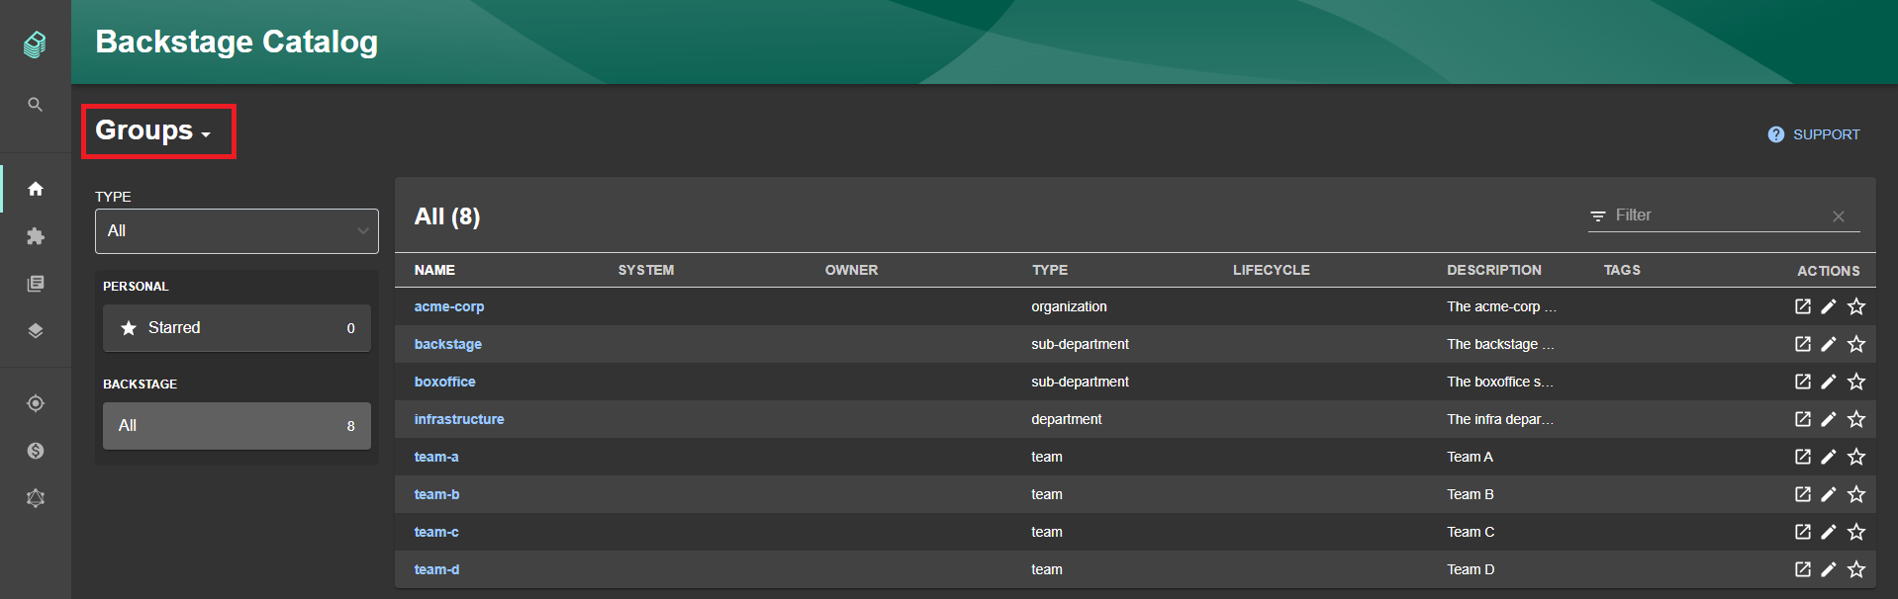
Task: Open the target radar icon in sidebar
Action: [36, 403]
